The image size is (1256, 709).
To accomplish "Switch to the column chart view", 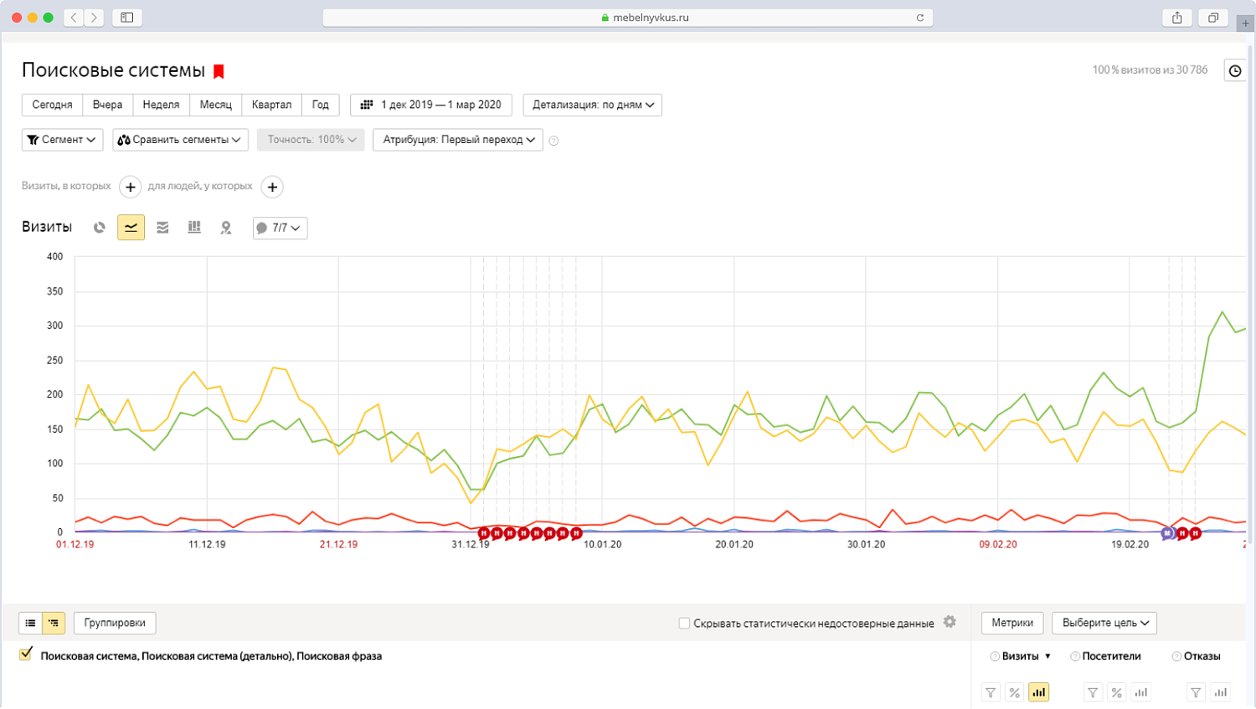I will tap(194, 228).
